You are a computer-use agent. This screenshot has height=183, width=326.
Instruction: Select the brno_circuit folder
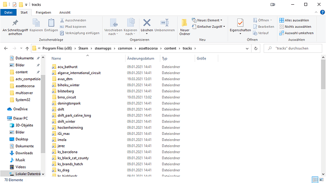tap(67, 97)
